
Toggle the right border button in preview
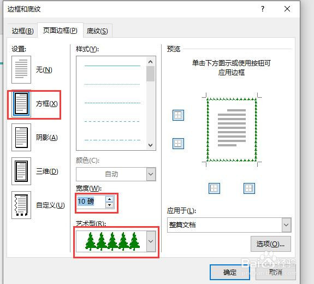point(249,188)
